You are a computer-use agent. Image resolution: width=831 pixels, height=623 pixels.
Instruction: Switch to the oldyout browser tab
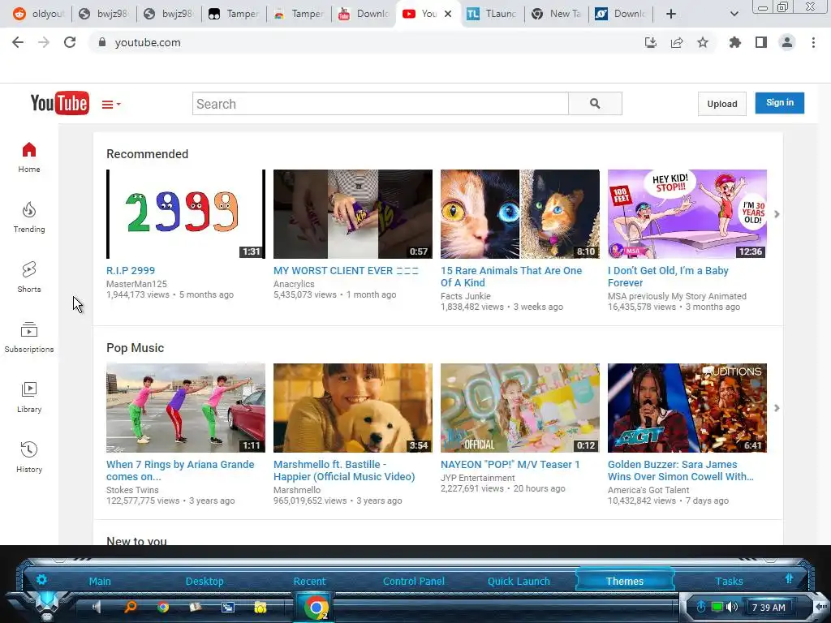(38, 15)
